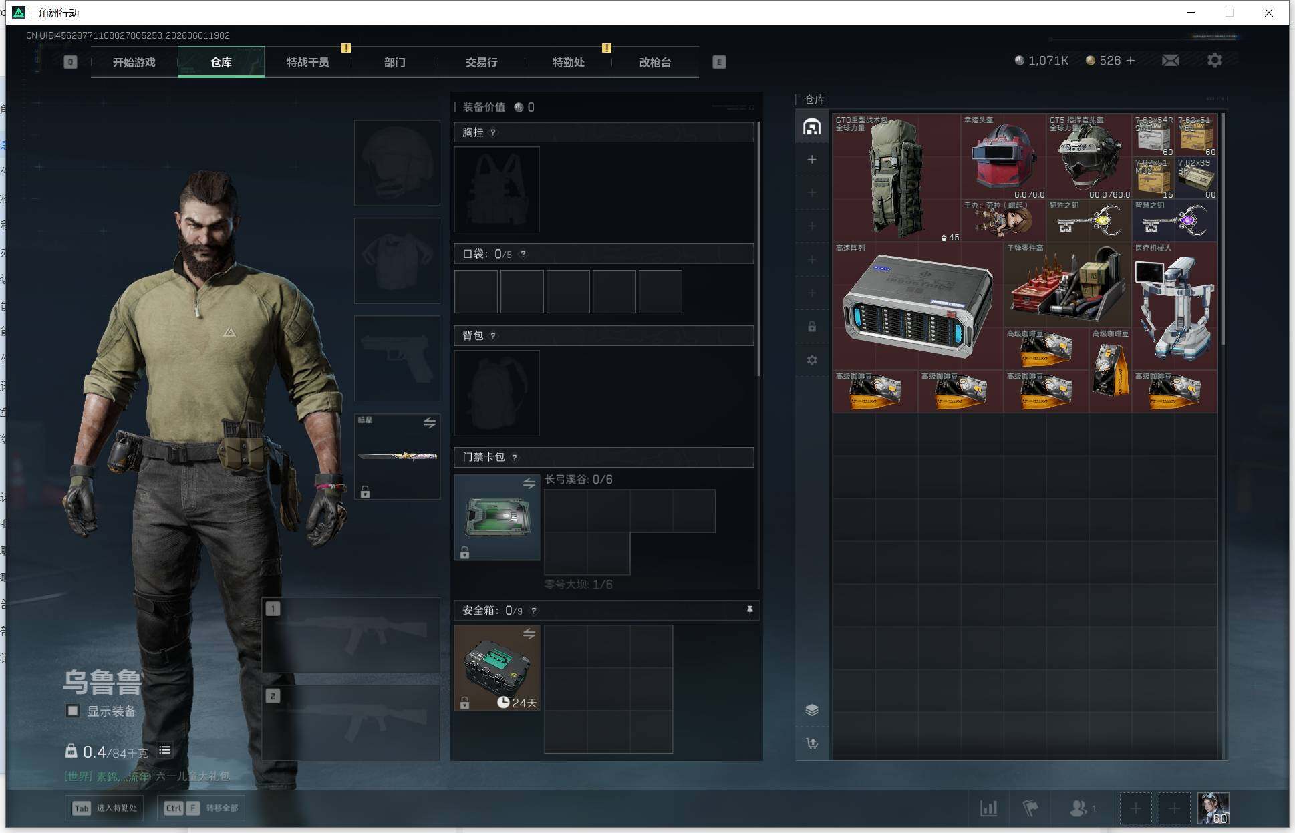Image resolution: width=1295 pixels, height=833 pixels.
Task: Open the 特勤处 tab
Action: coord(568,62)
